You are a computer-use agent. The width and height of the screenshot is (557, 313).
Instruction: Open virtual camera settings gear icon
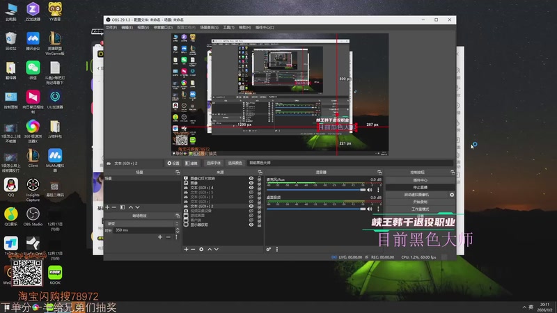tap(452, 195)
